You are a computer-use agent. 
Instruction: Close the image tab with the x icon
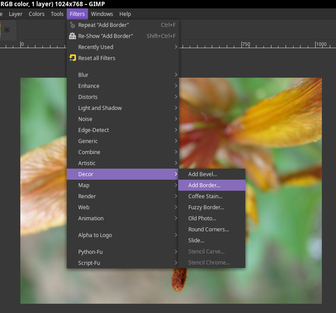pyautogui.click(x=7, y=30)
